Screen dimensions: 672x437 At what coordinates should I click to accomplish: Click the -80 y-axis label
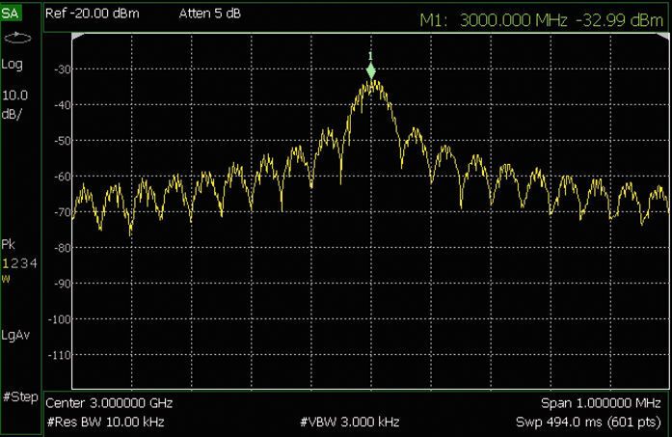click(63, 248)
